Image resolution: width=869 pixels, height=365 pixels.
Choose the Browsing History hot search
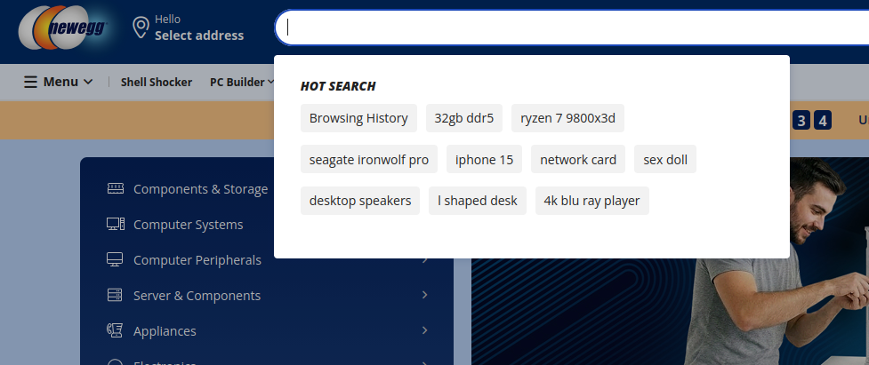click(x=358, y=118)
